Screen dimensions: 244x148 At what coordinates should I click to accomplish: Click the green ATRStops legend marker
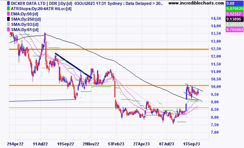tap(8, 9)
